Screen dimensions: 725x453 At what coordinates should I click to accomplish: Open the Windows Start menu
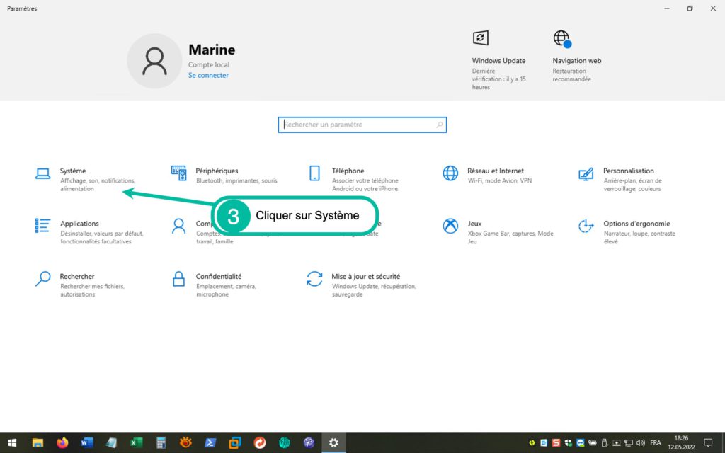[13, 442]
